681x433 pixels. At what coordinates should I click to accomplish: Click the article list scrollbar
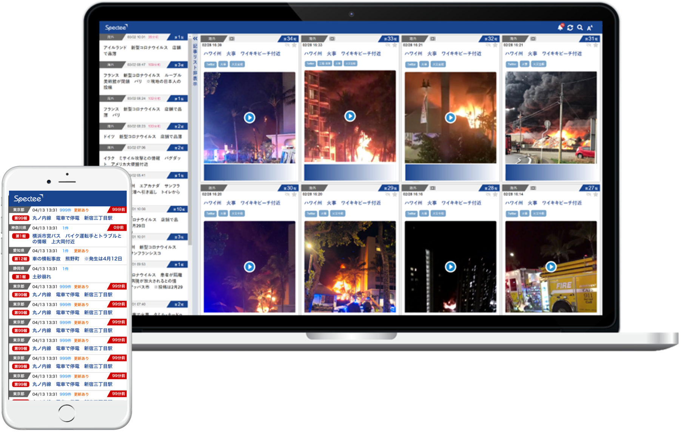[x=190, y=151]
